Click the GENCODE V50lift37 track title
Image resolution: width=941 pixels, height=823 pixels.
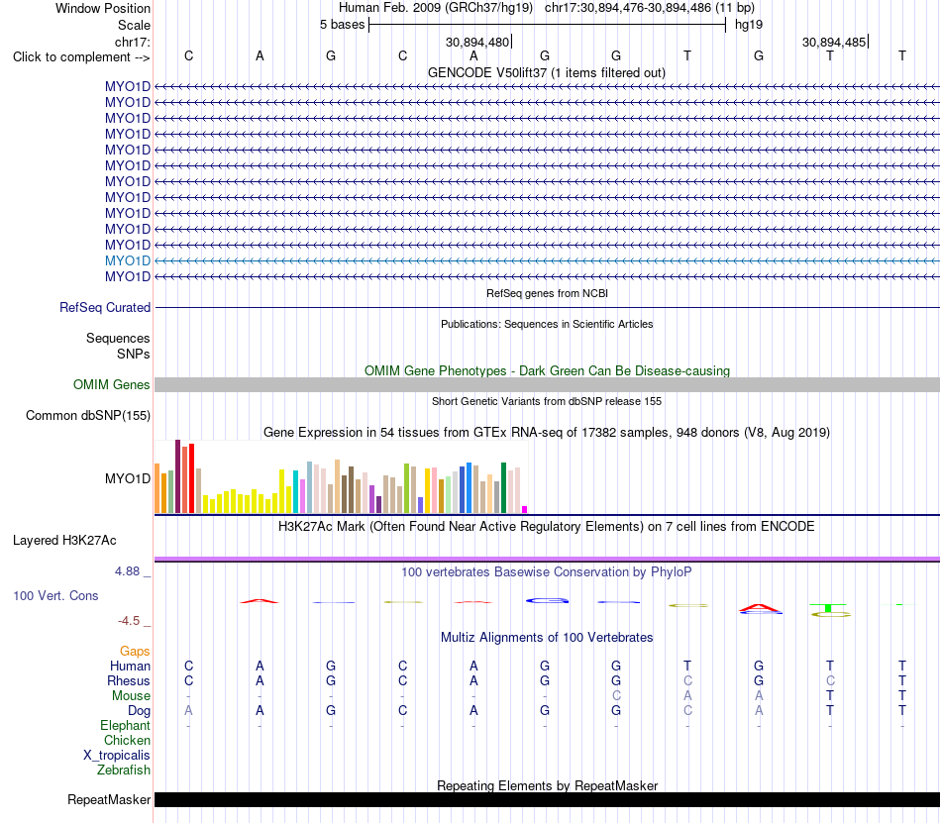pyautogui.click(x=546, y=73)
